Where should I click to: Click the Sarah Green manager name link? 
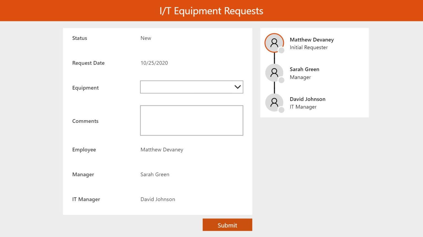click(x=304, y=69)
